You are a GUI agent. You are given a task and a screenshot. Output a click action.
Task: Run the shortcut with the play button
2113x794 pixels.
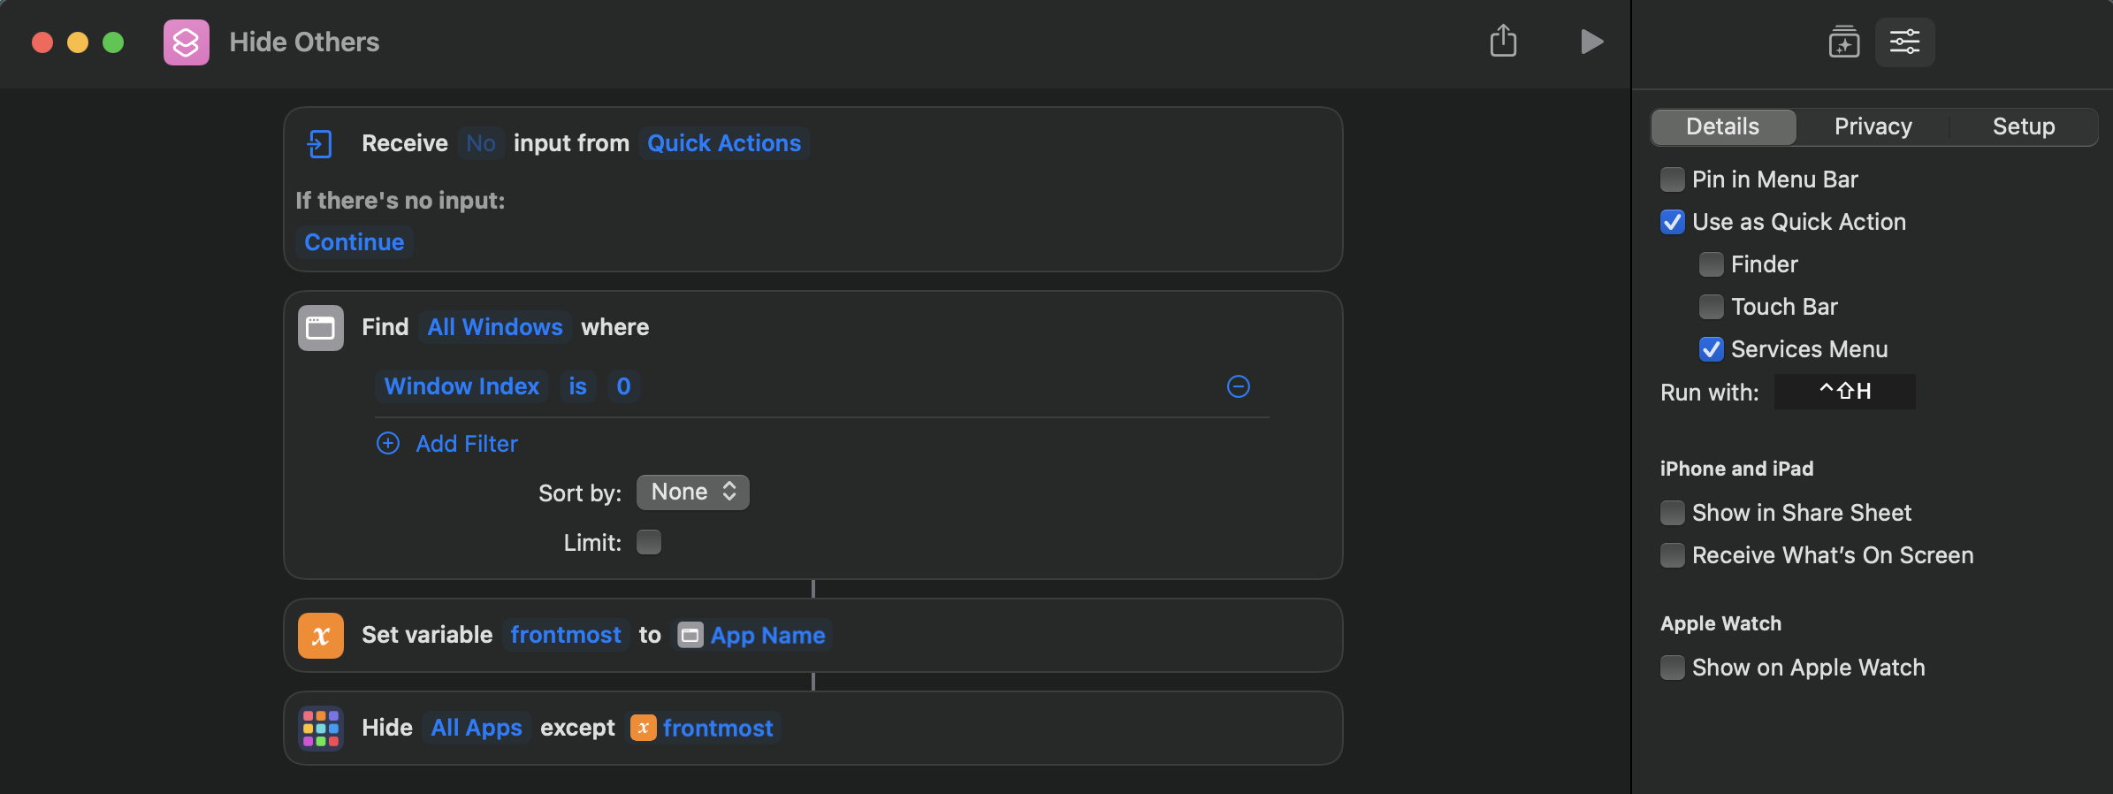coord(1591,42)
